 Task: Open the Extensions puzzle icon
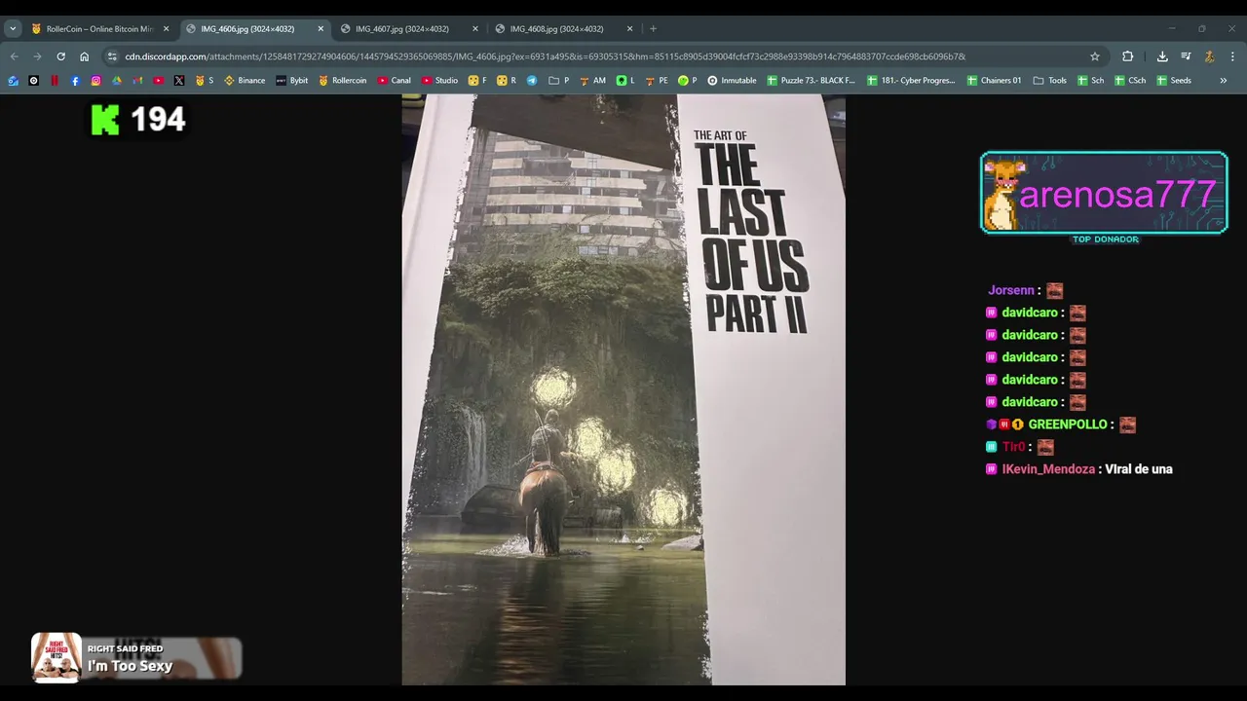coord(1127,56)
